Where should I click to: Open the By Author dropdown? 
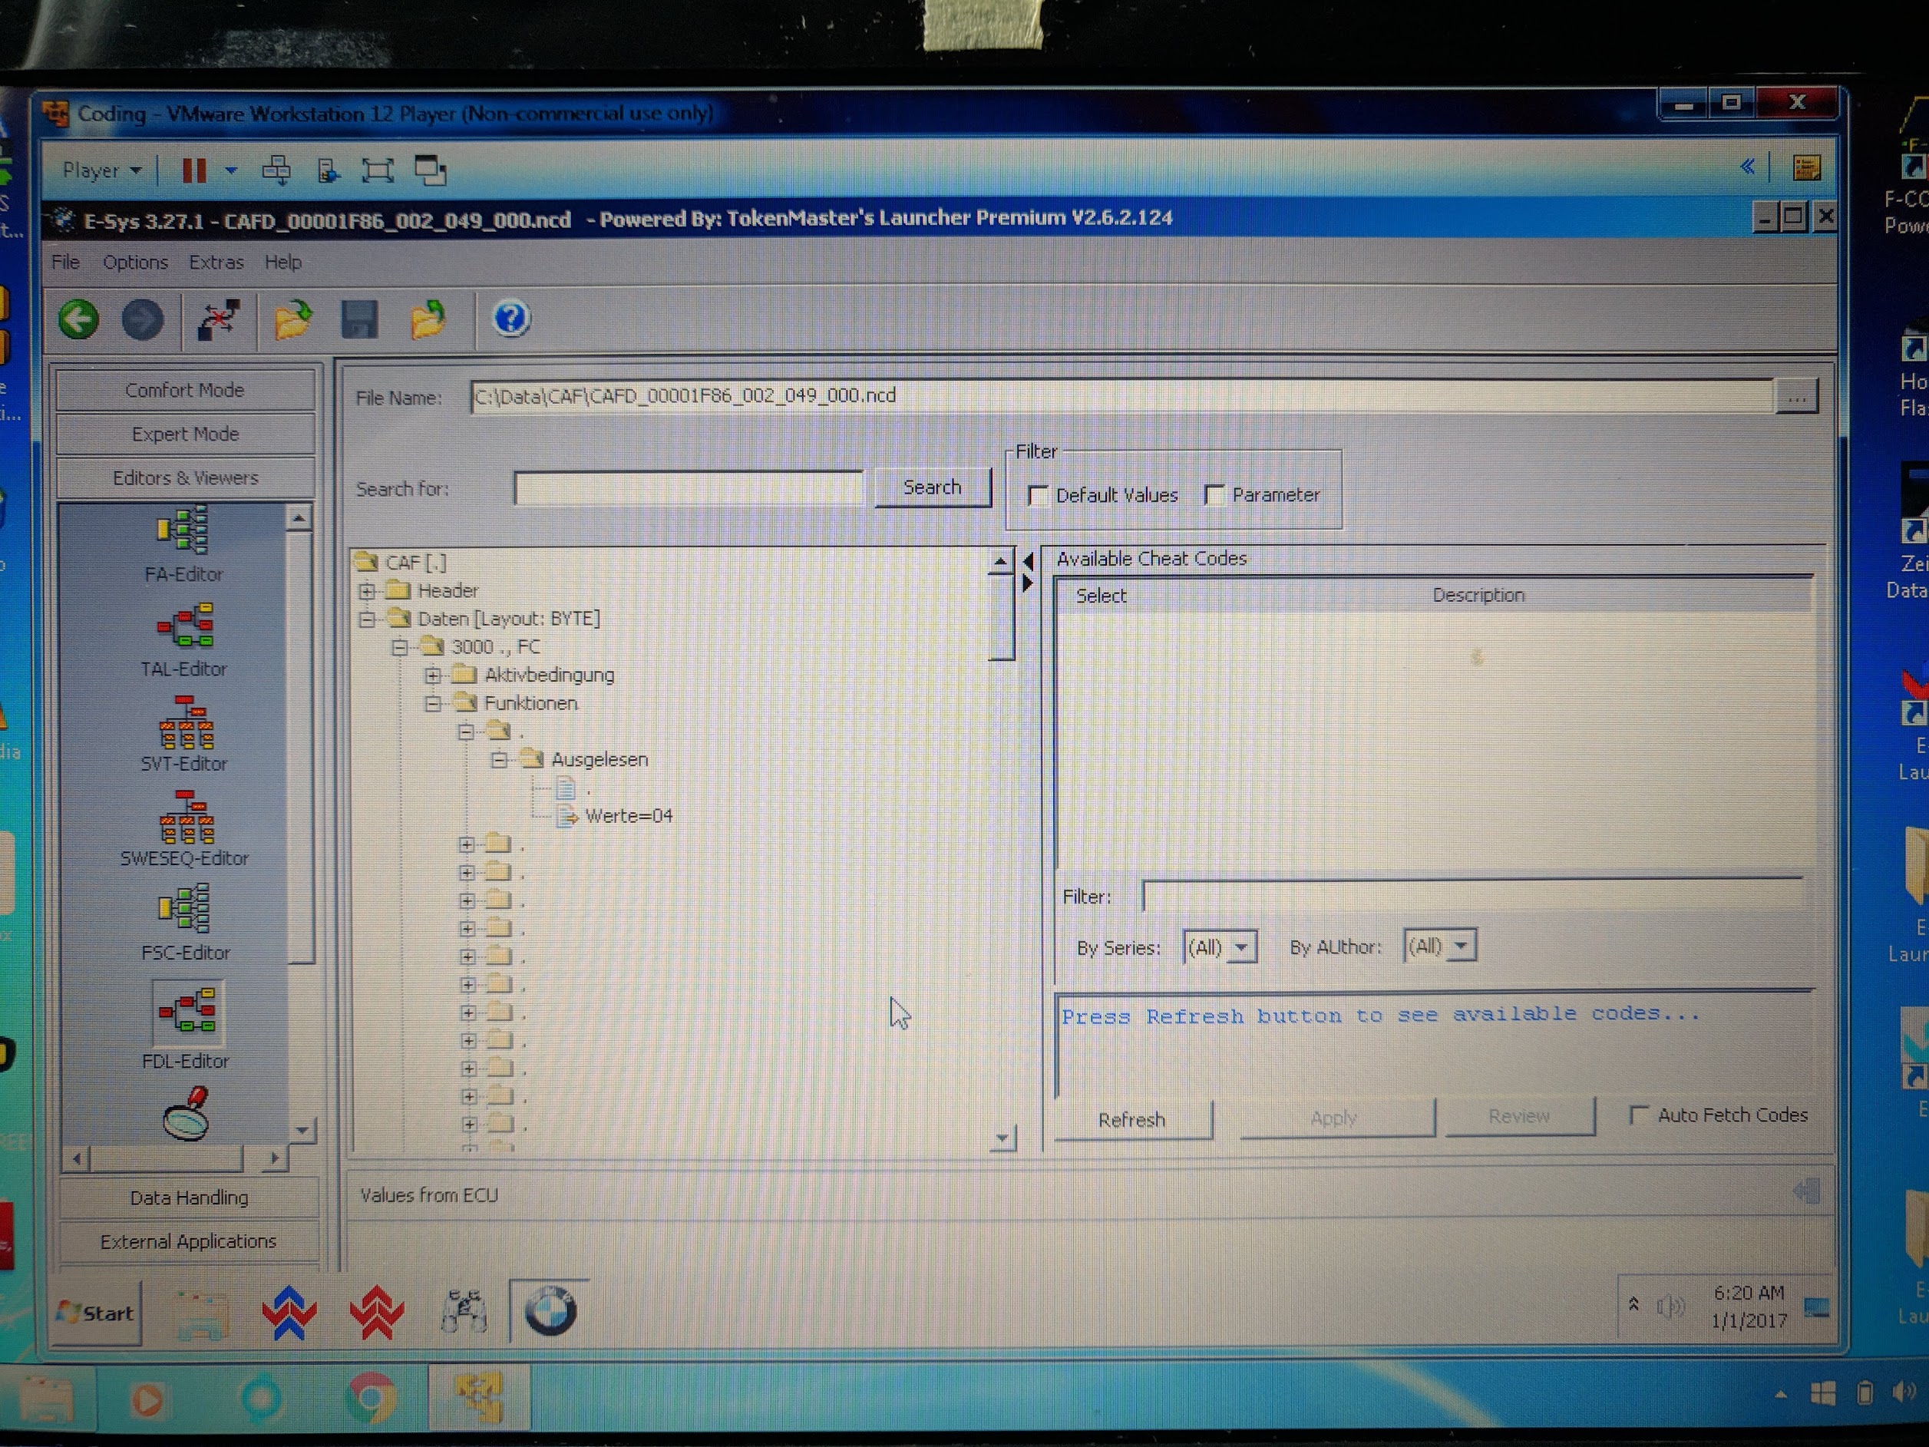[x=1441, y=946]
